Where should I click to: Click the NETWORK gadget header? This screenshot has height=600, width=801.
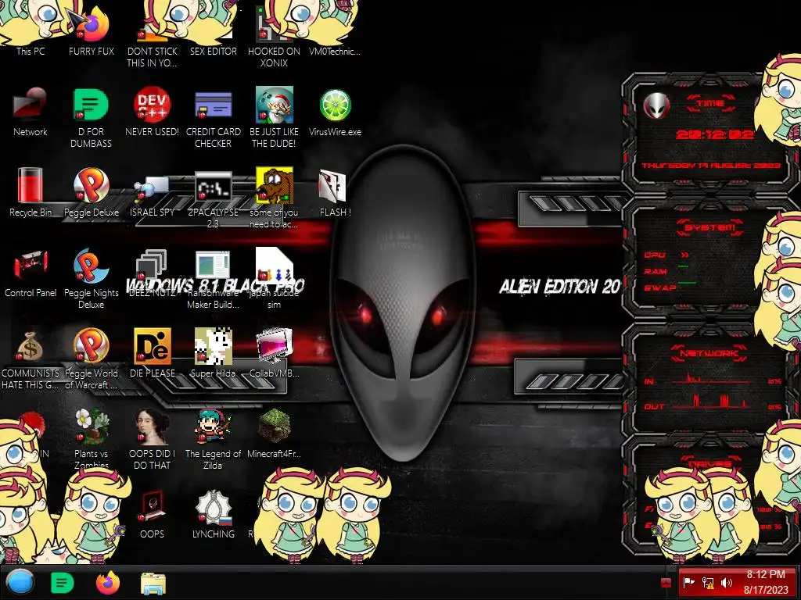click(709, 353)
